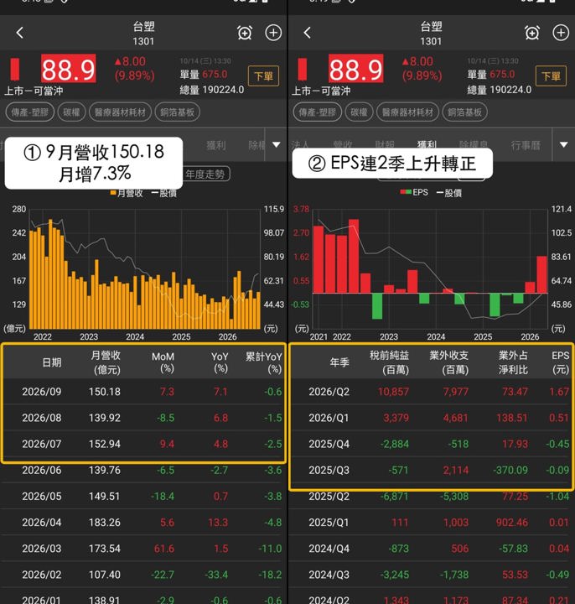Select the 2026/Q2 earnings row
Screen dimensions: 575x604
click(430, 392)
